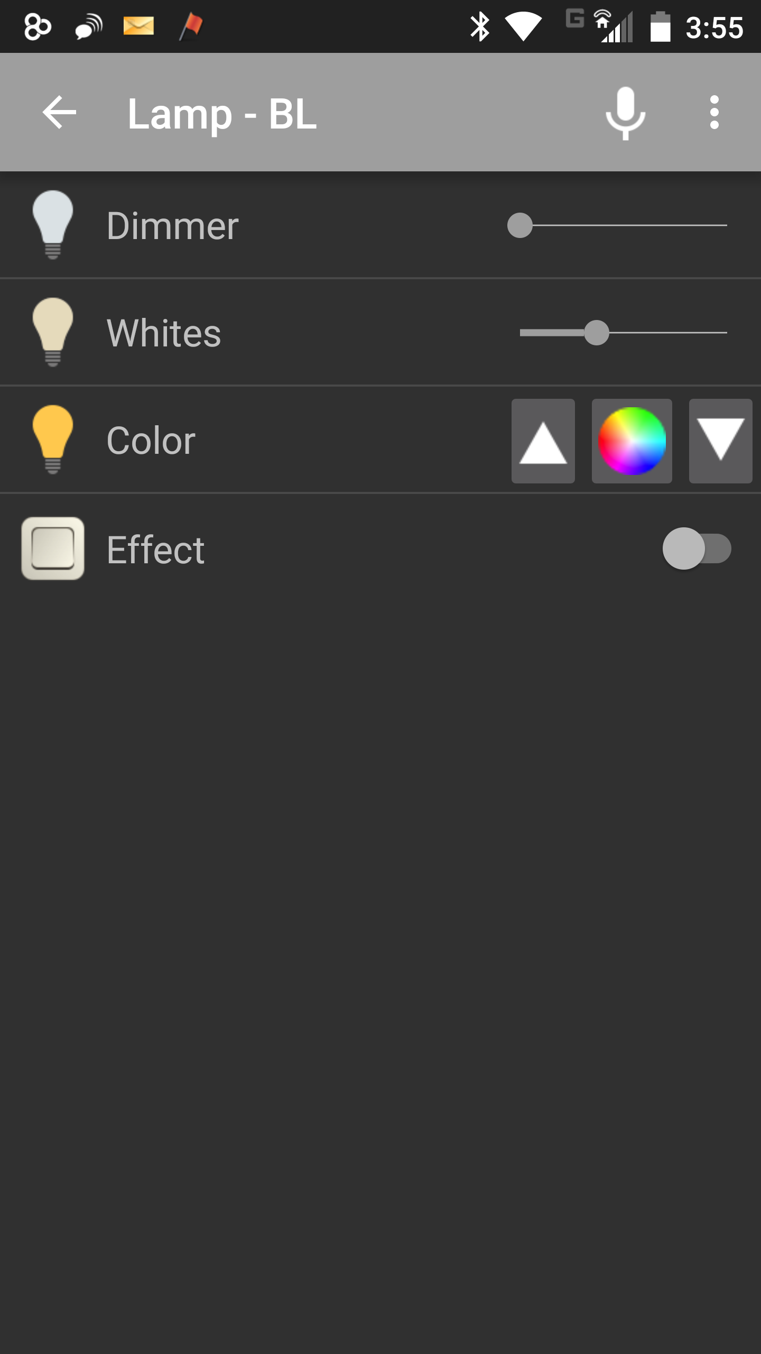This screenshot has height=1354, width=761.
Task: Go back using the arrow icon
Action: (59, 112)
